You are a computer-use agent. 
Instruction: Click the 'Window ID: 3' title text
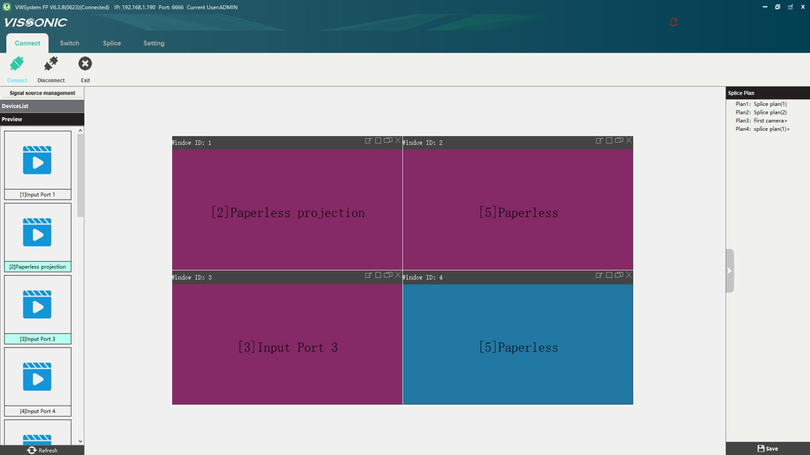pyautogui.click(x=192, y=277)
